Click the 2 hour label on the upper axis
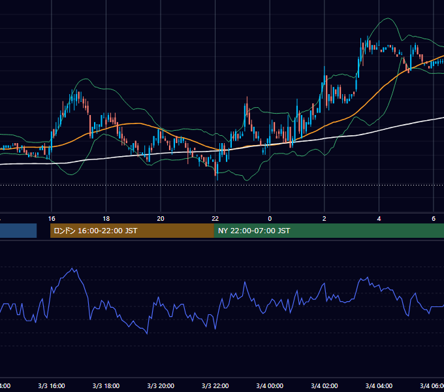Viewport: 444px width, 392px height. pos(325,218)
